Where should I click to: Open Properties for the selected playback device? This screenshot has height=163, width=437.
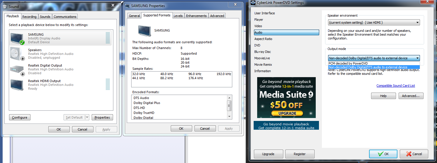click(102, 117)
